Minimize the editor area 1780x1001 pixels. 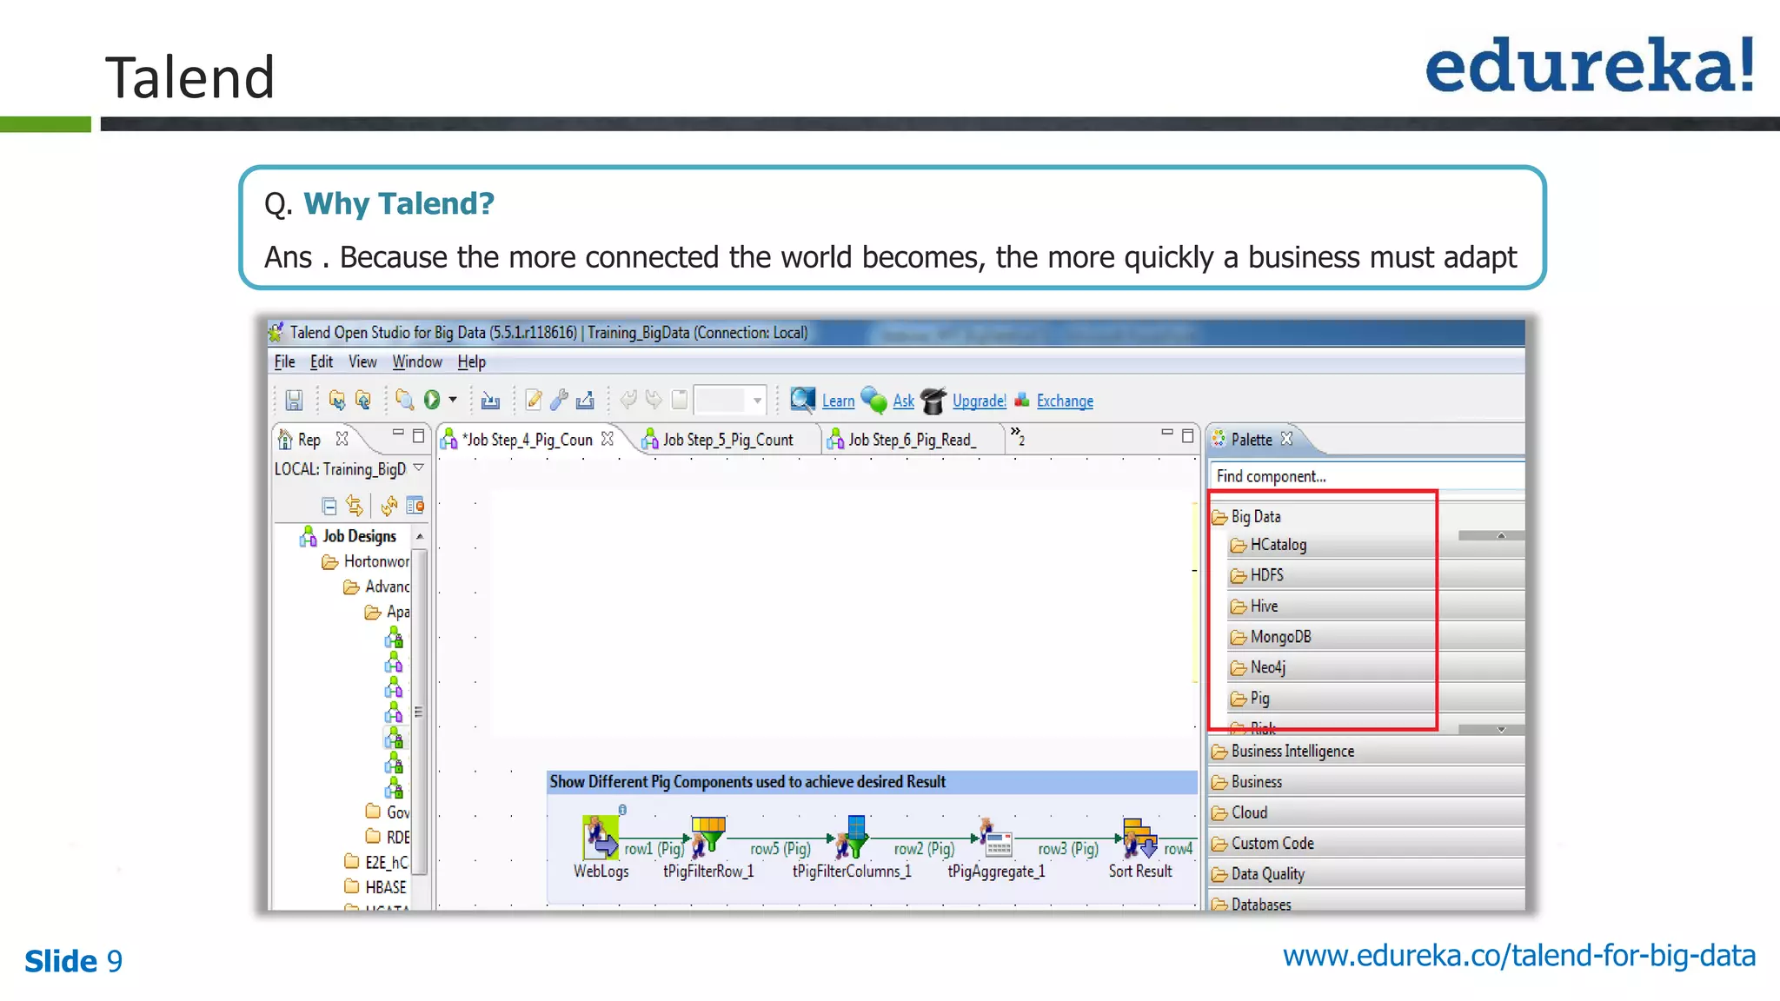coord(1167,432)
